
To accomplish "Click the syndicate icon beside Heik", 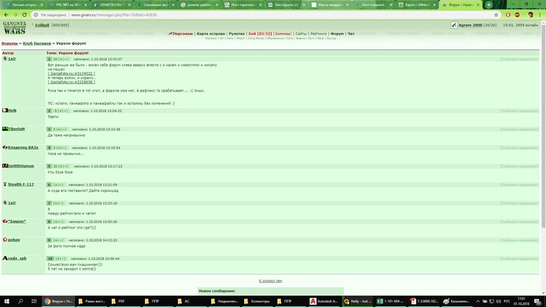I will (x=5, y=110).
